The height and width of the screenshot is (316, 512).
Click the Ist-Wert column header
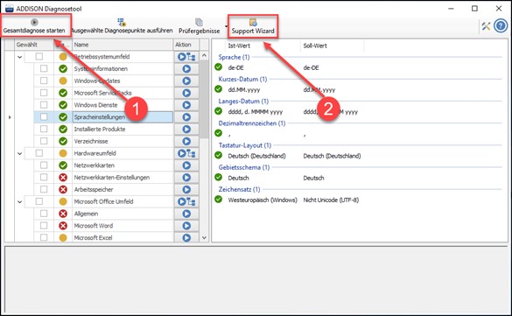pos(263,46)
